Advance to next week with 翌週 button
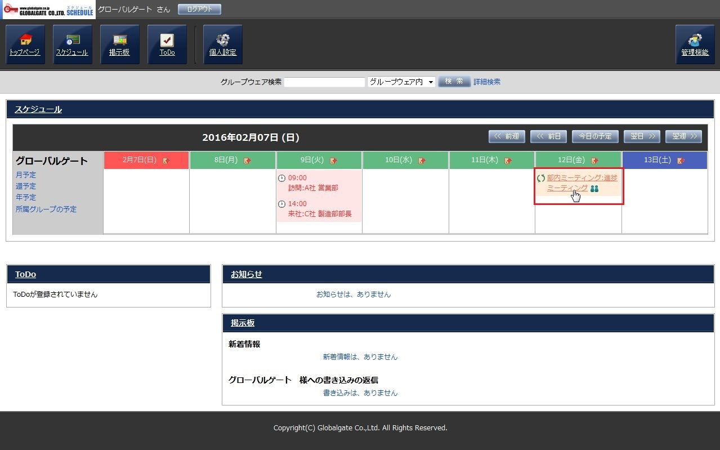This screenshot has width=720, height=450. pos(683,136)
